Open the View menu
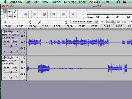 pyautogui.click(x=45, y=2)
